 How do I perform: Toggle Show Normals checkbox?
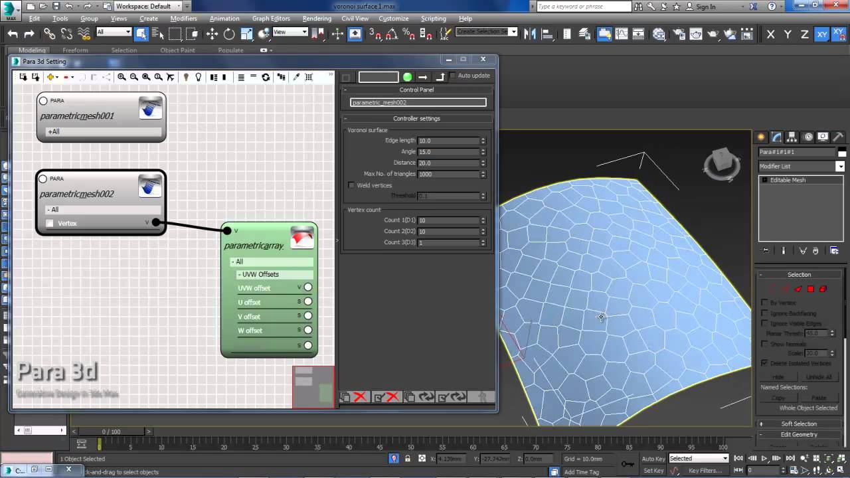[x=765, y=344]
